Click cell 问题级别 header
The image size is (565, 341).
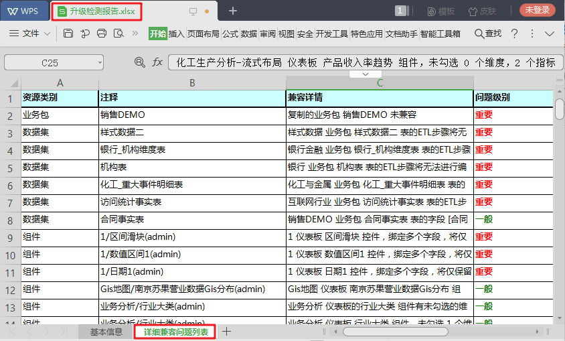click(x=513, y=98)
